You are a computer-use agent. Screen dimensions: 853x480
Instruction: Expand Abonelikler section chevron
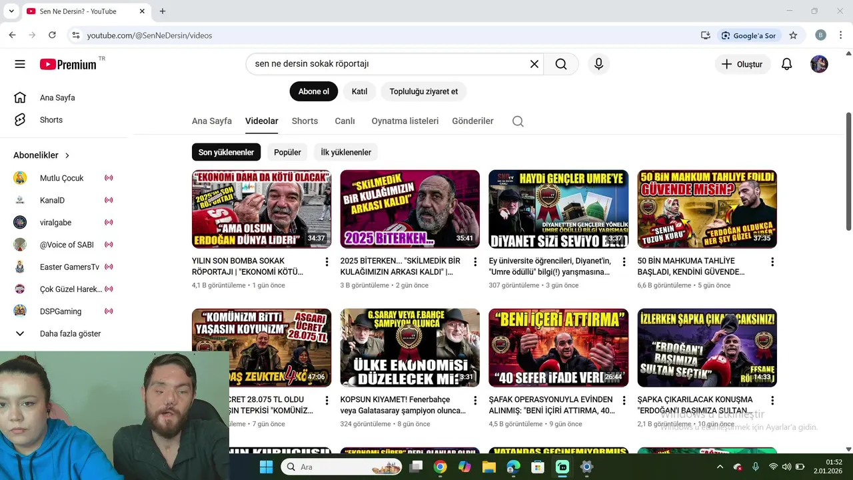click(67, 155)
